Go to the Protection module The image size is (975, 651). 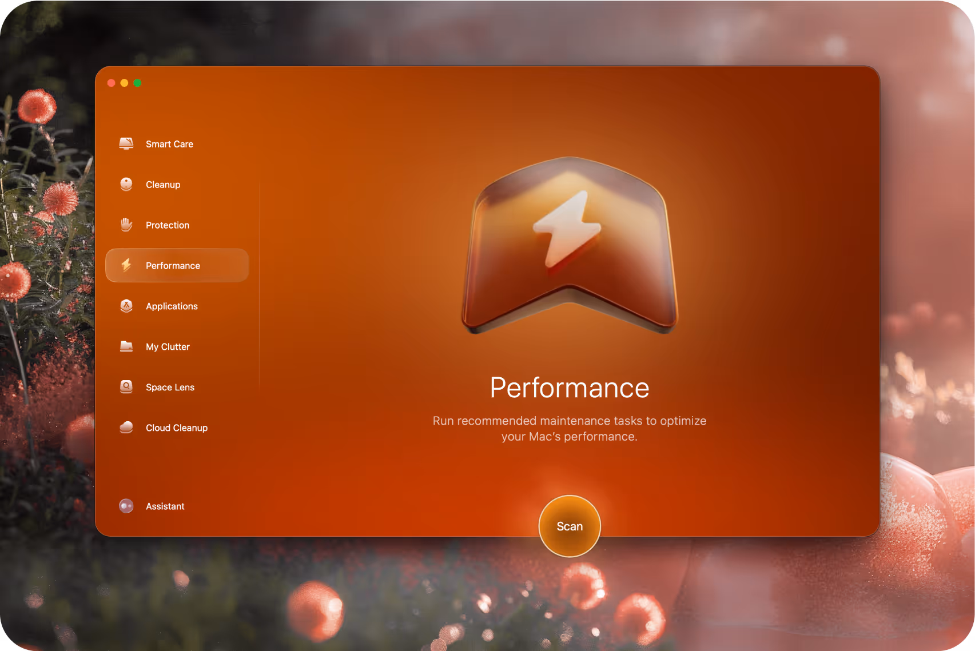click(168, 225)
